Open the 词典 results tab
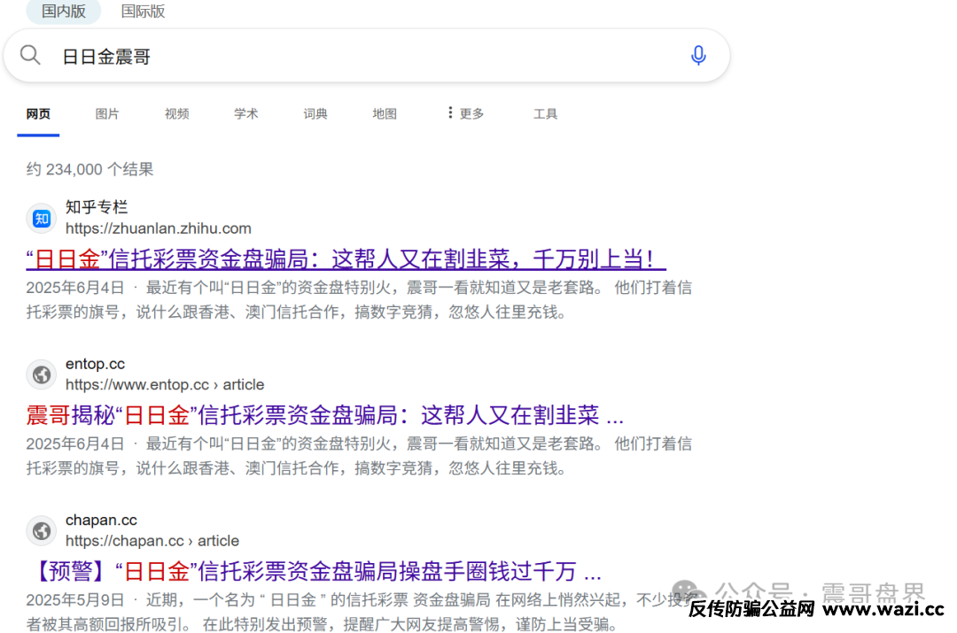This screenshot has width=957, height=633. (315, 114)
